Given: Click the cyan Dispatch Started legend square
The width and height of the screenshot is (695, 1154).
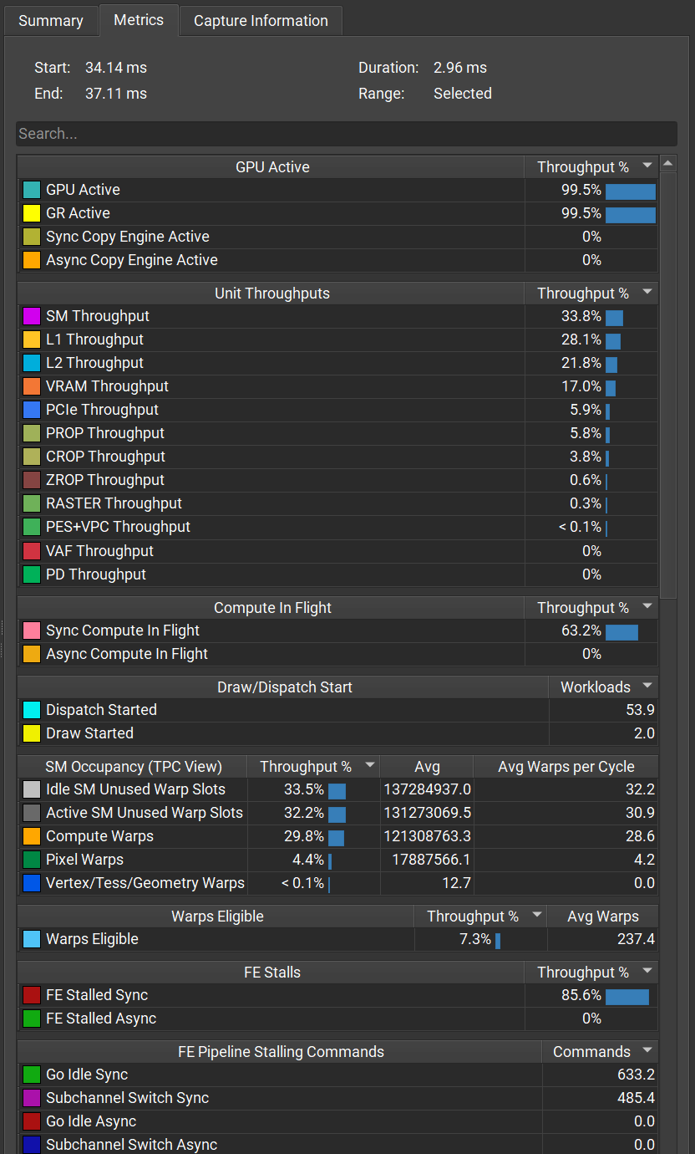Looking at the screenshot, I should (x=31, y=709).
